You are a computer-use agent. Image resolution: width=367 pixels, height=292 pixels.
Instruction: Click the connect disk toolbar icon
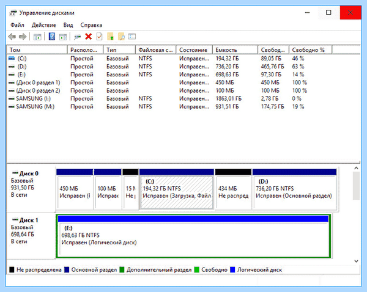(x=77, y=37)
